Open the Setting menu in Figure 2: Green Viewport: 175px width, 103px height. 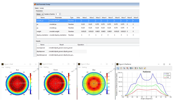tap(46, 67)
